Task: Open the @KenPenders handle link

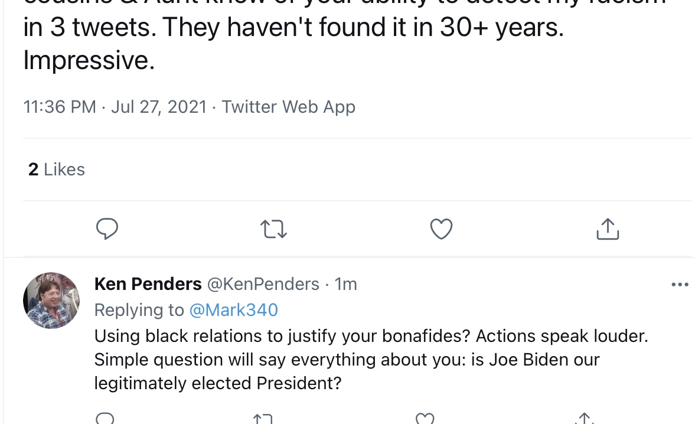Action: [263, 284]
